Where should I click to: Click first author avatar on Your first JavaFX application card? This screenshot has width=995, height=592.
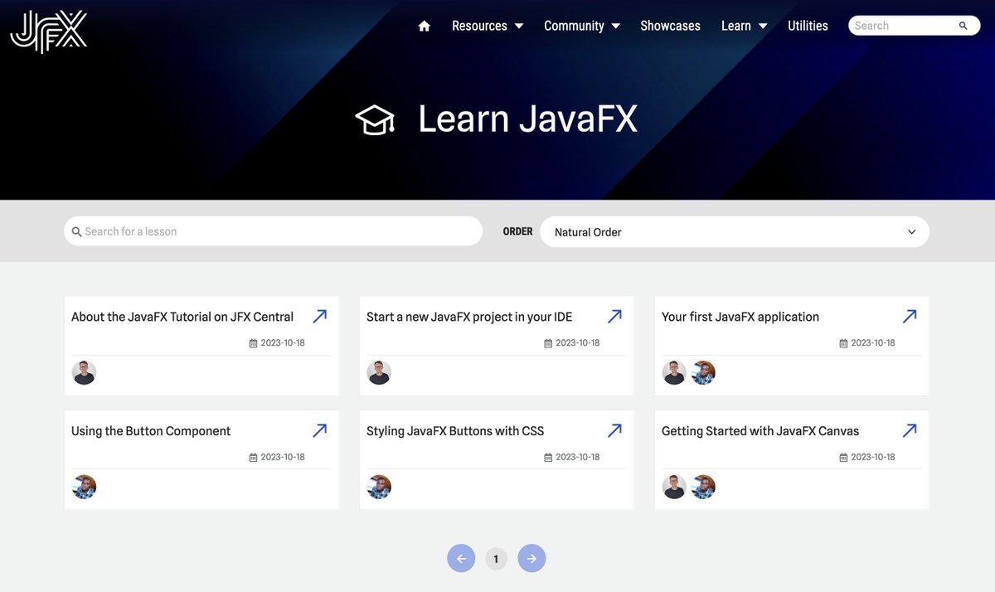674,373
